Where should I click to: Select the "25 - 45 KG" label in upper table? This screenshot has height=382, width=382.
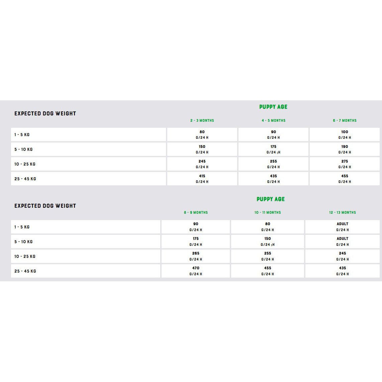(x=25, y=179)
